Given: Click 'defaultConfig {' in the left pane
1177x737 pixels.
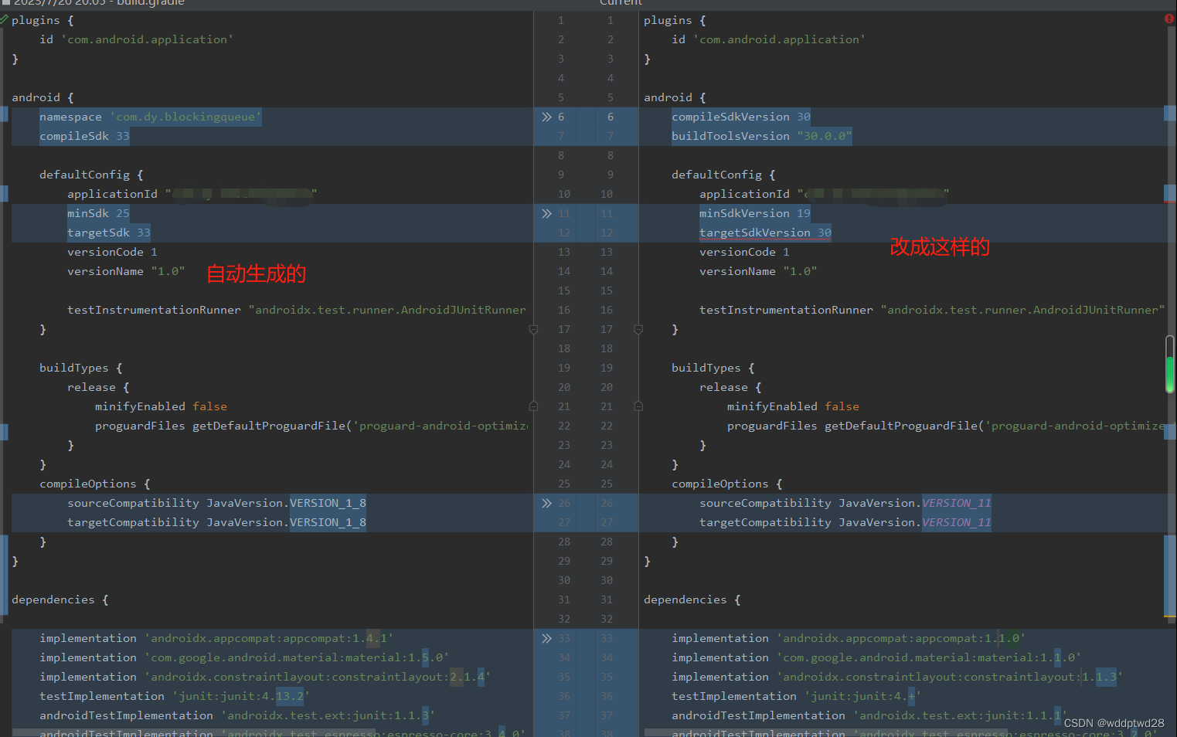Looking at the screenshot, I should [x=91, y=175].
